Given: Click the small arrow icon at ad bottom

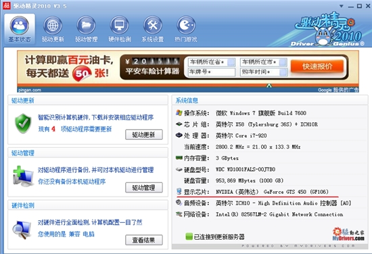Looking at the screenshot, I should point(269,86).
